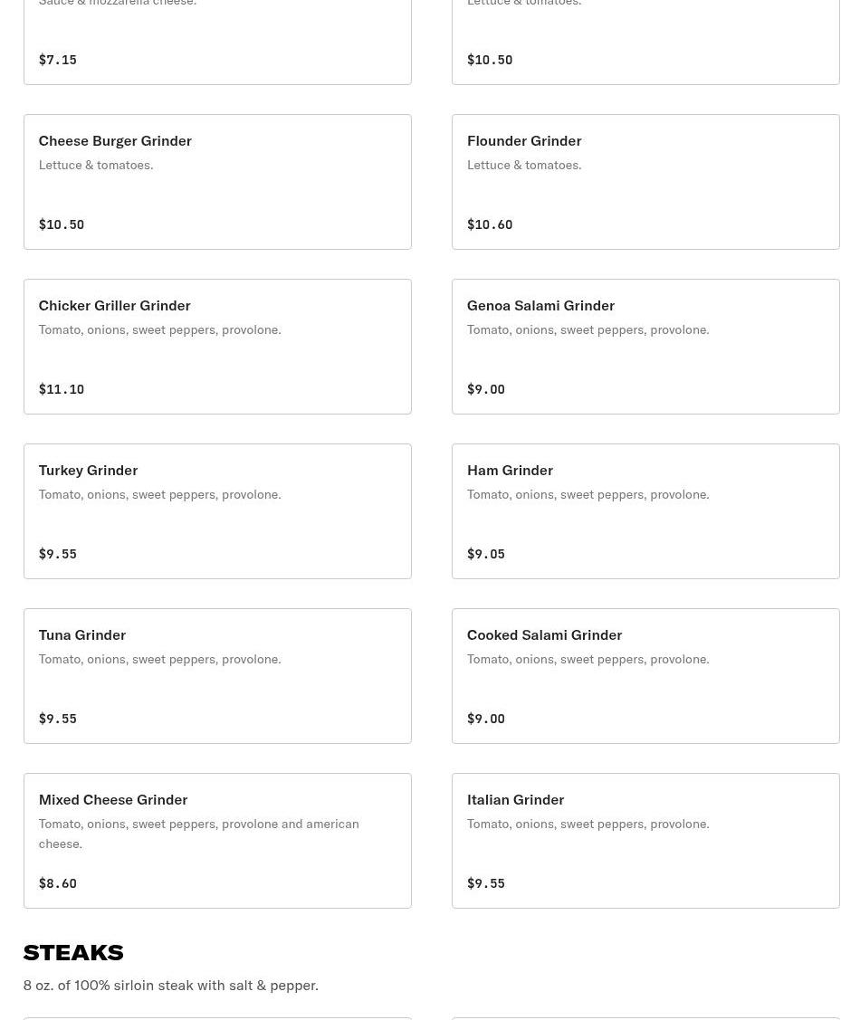Click the $11.10 price label
Screen dimensions: 860x1020
[62, 389]
